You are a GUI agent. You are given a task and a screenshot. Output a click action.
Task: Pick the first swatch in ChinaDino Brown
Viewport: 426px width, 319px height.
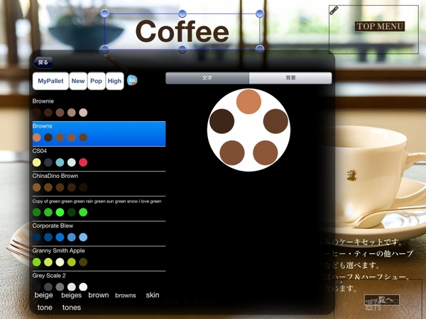37,187
